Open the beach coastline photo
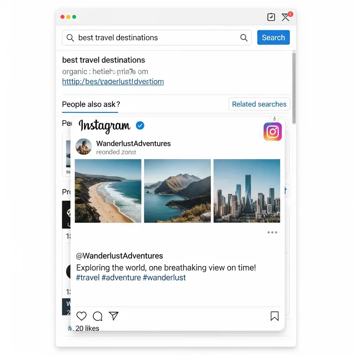This screenshot has height=356, width=356. [108, 191]
